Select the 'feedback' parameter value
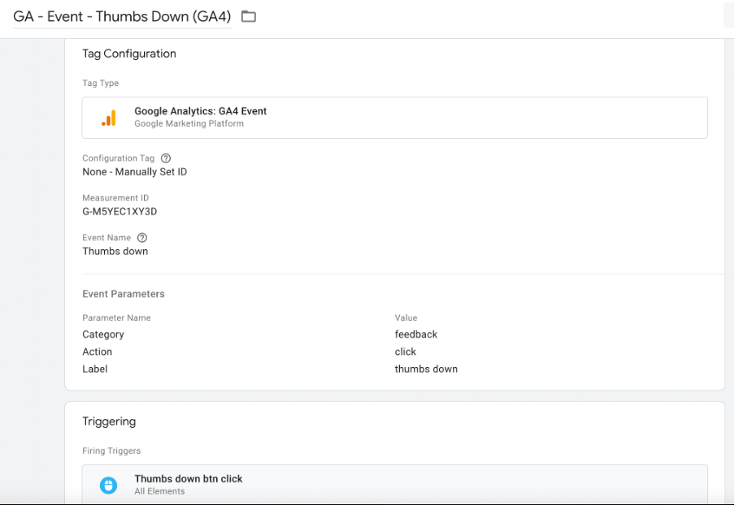 click(x=415, y=335)
